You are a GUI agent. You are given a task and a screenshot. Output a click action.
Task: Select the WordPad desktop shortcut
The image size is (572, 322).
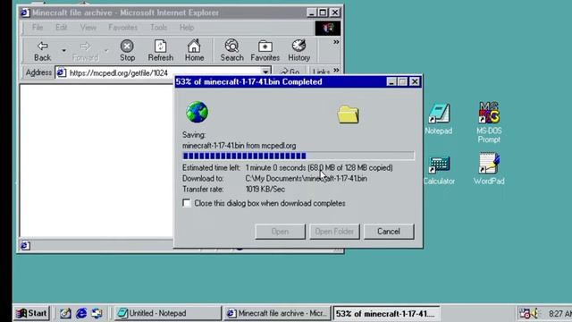pos(489,169)
